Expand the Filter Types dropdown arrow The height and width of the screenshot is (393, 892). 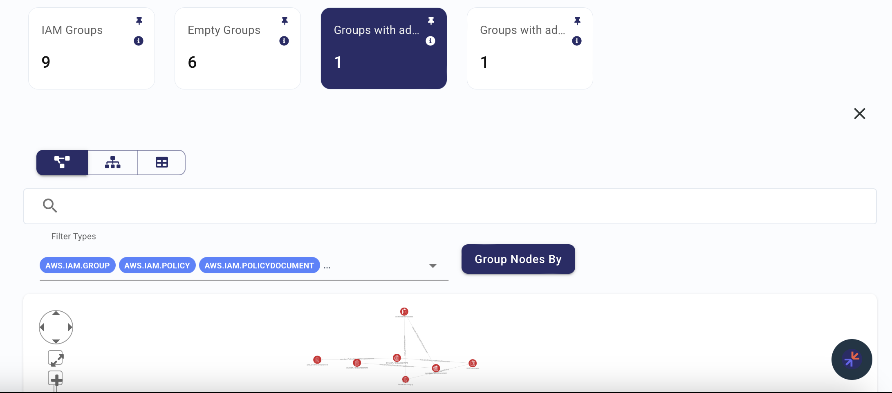tap(433, 266)
